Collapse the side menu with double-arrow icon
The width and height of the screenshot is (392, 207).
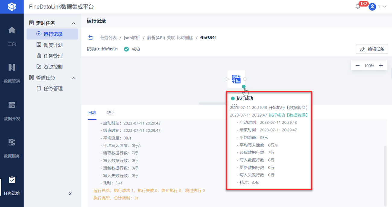pos(70,194)
